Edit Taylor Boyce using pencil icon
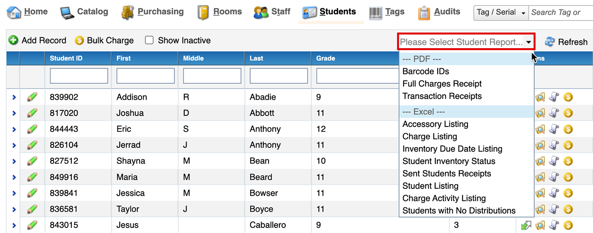The height and width of the screenshot is (233, 593). coord(32,209)
